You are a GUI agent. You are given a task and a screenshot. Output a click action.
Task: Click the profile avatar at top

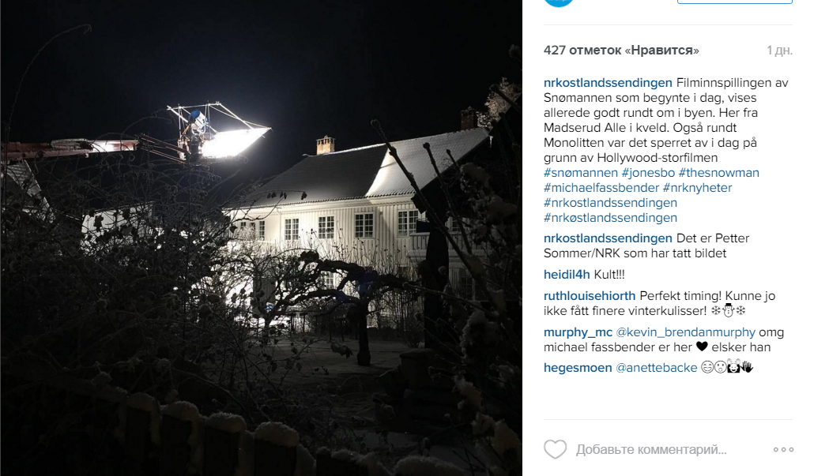(559, 2)
